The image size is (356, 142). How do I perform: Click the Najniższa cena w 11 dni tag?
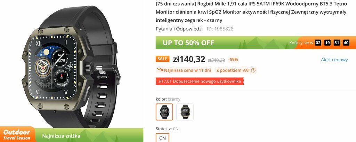pos(184,70)
